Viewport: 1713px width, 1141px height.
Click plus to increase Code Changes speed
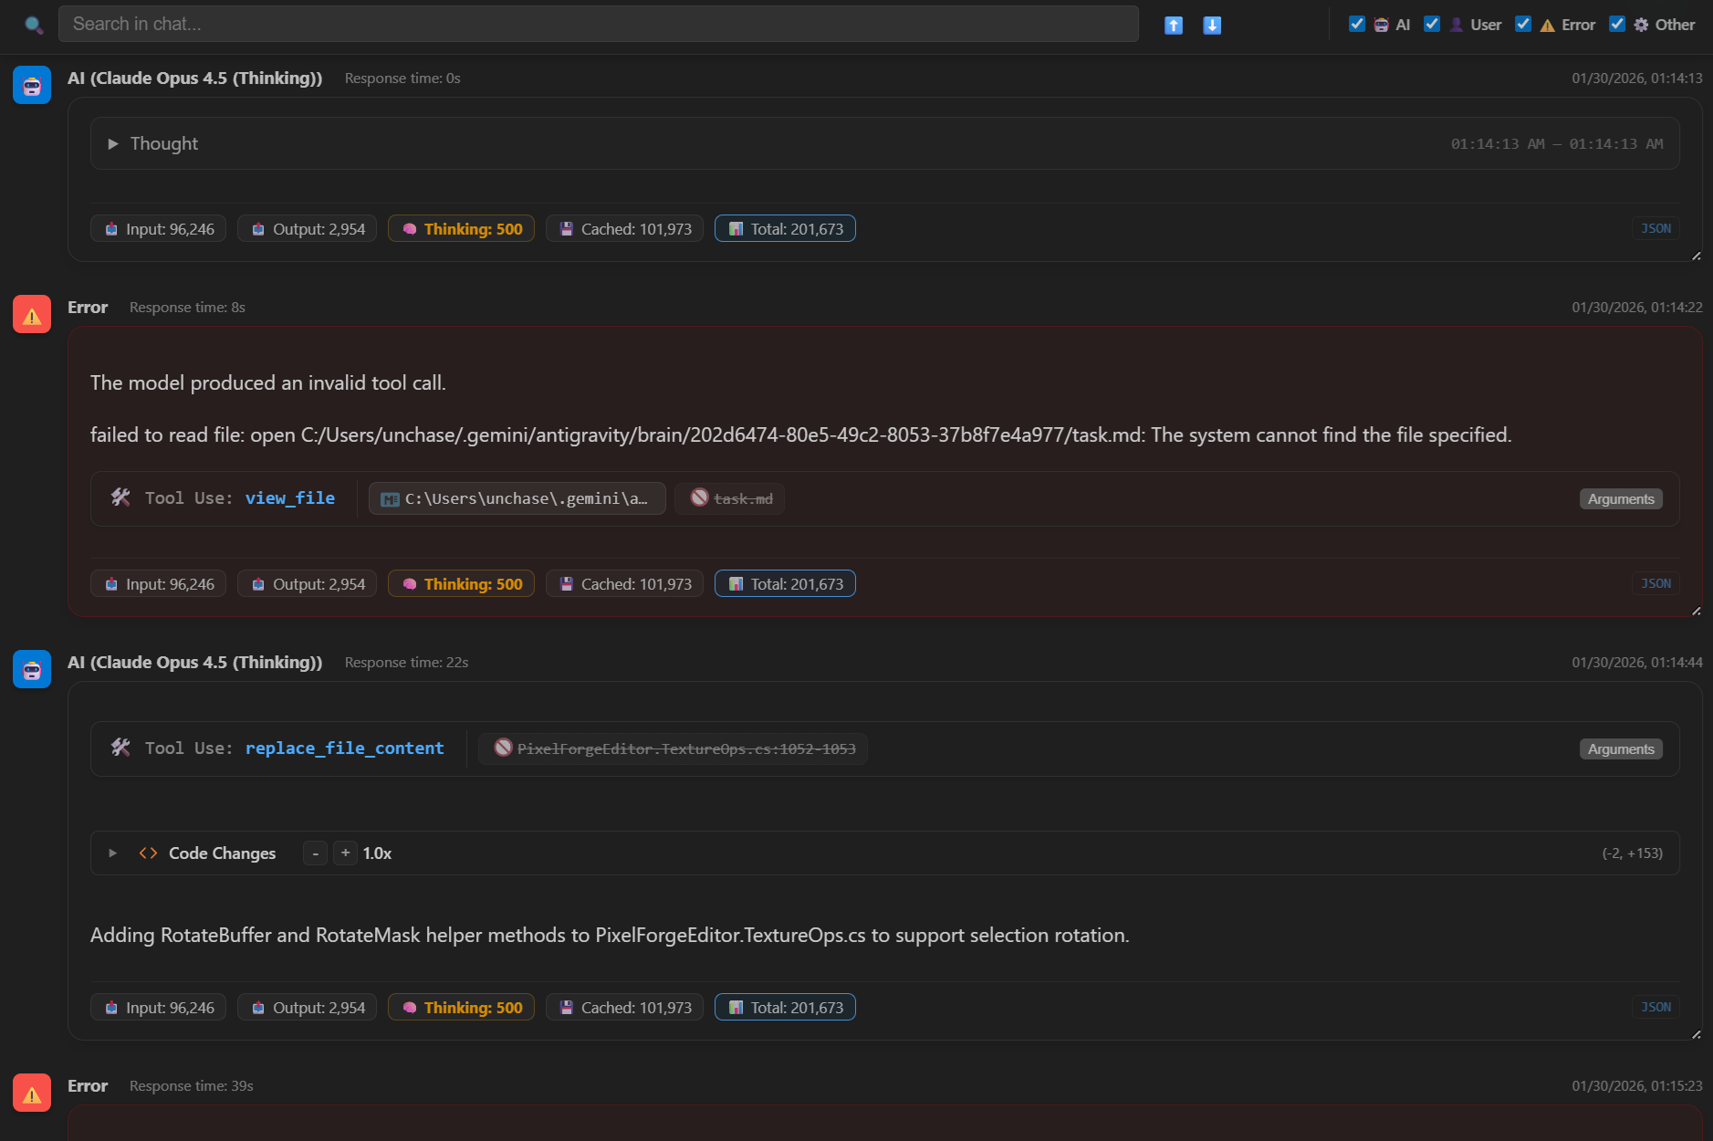[x=345, y=853]
